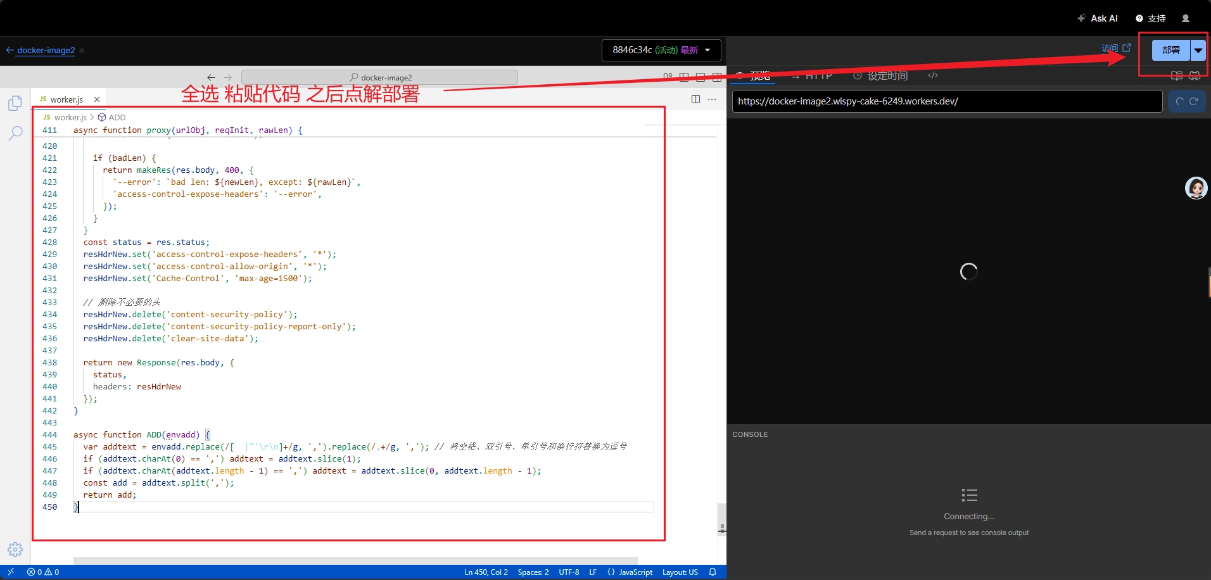Click the back arrow beside docker-image2
1211x580 pixels.
[10, 50]
